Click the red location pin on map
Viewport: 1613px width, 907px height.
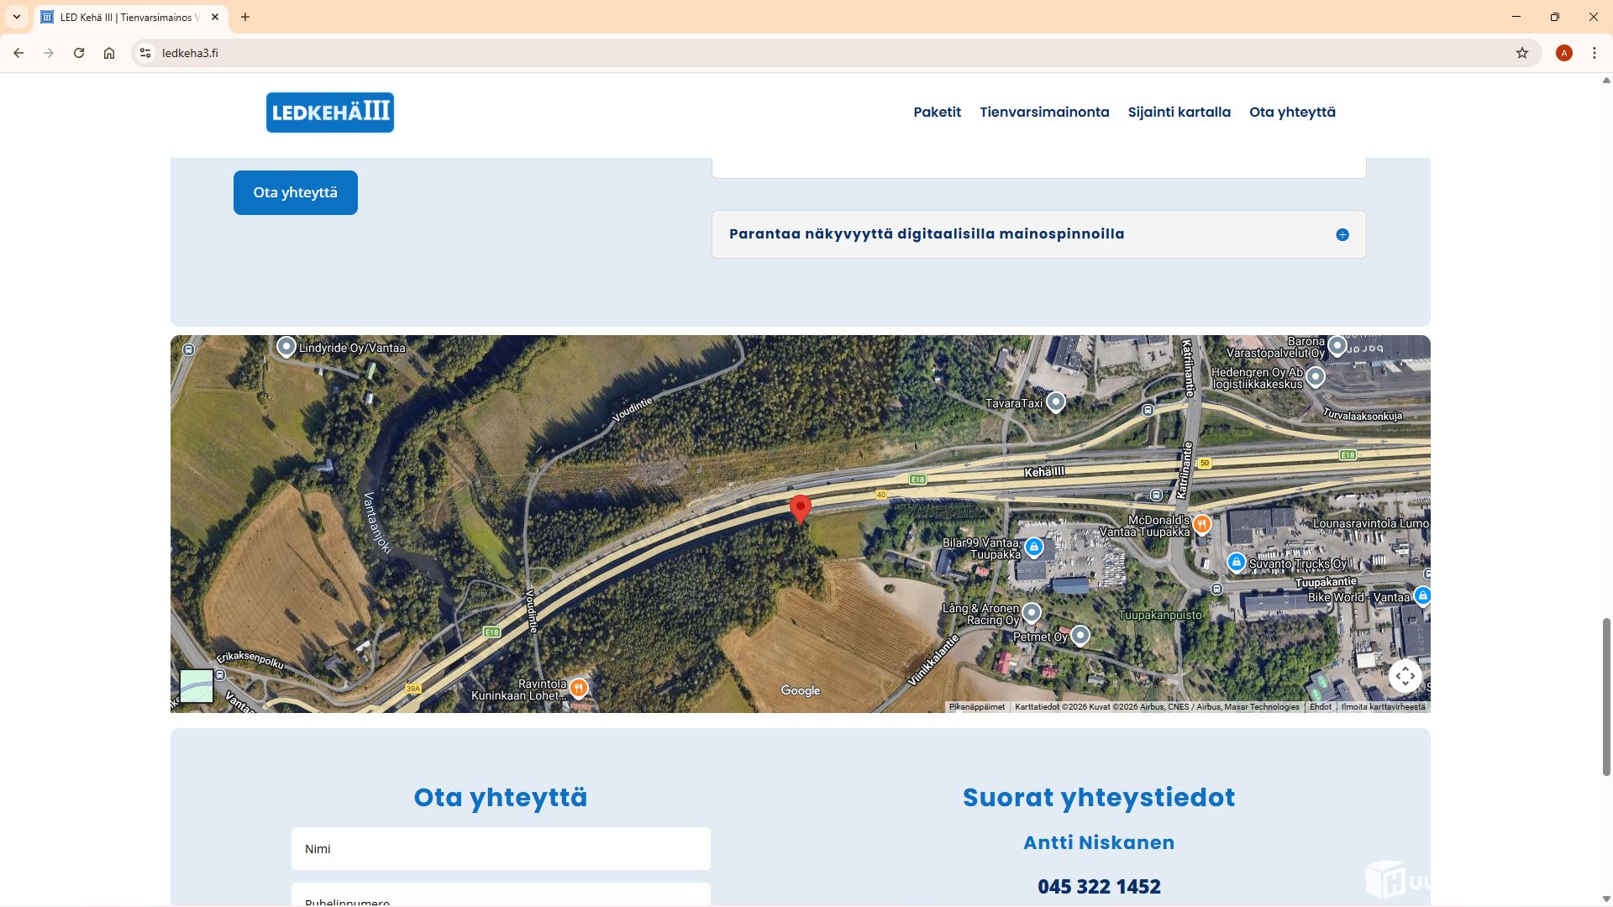coord(800,507)
